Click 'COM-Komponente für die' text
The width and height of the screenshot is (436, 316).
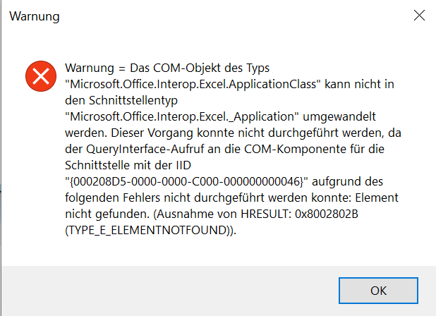314,150
